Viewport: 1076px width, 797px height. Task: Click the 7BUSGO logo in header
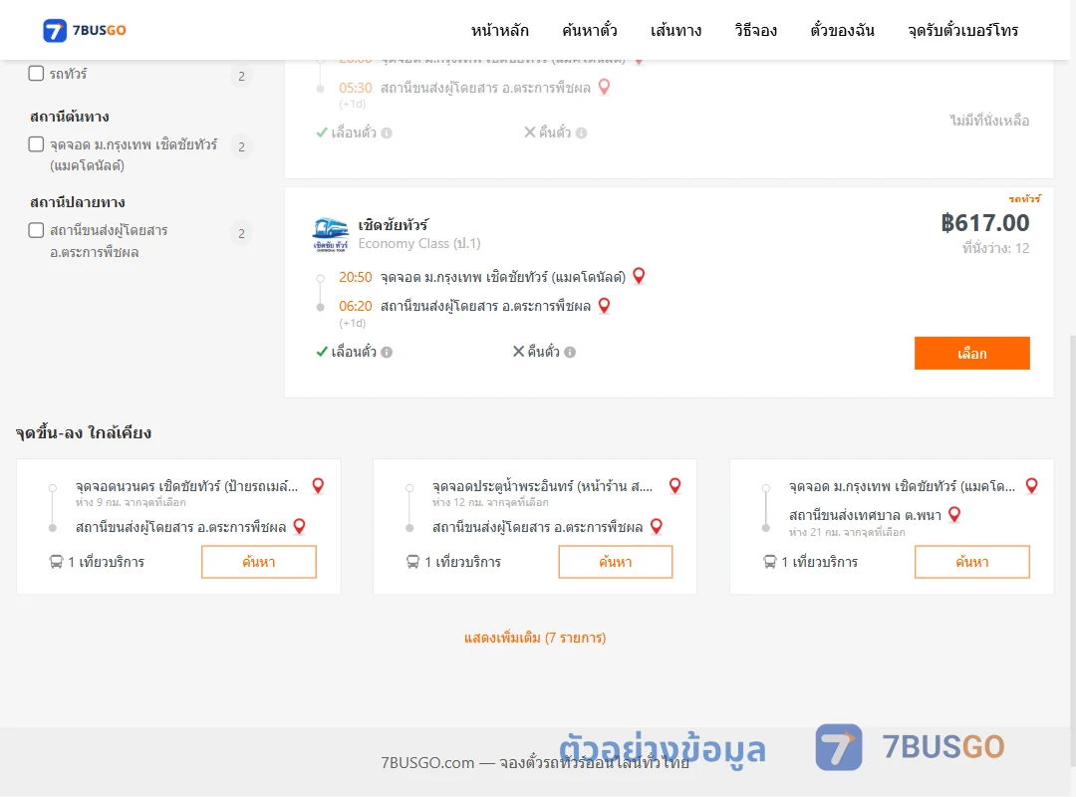[85, 30]
